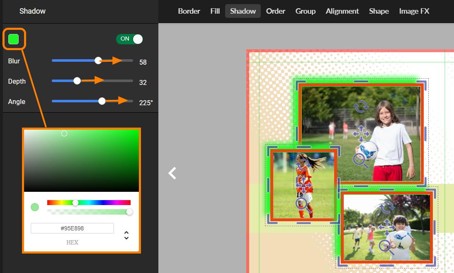The width and height of the screenshot is (454, 273).
Task: Switch color format using the HEX arrows
Action: tap(126, 235)
